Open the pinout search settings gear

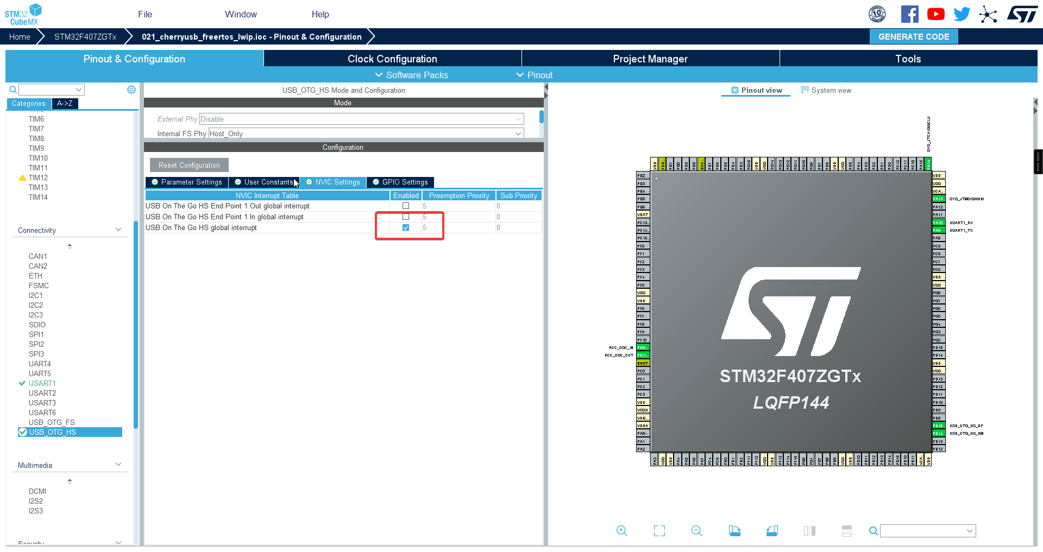(131, 90)
